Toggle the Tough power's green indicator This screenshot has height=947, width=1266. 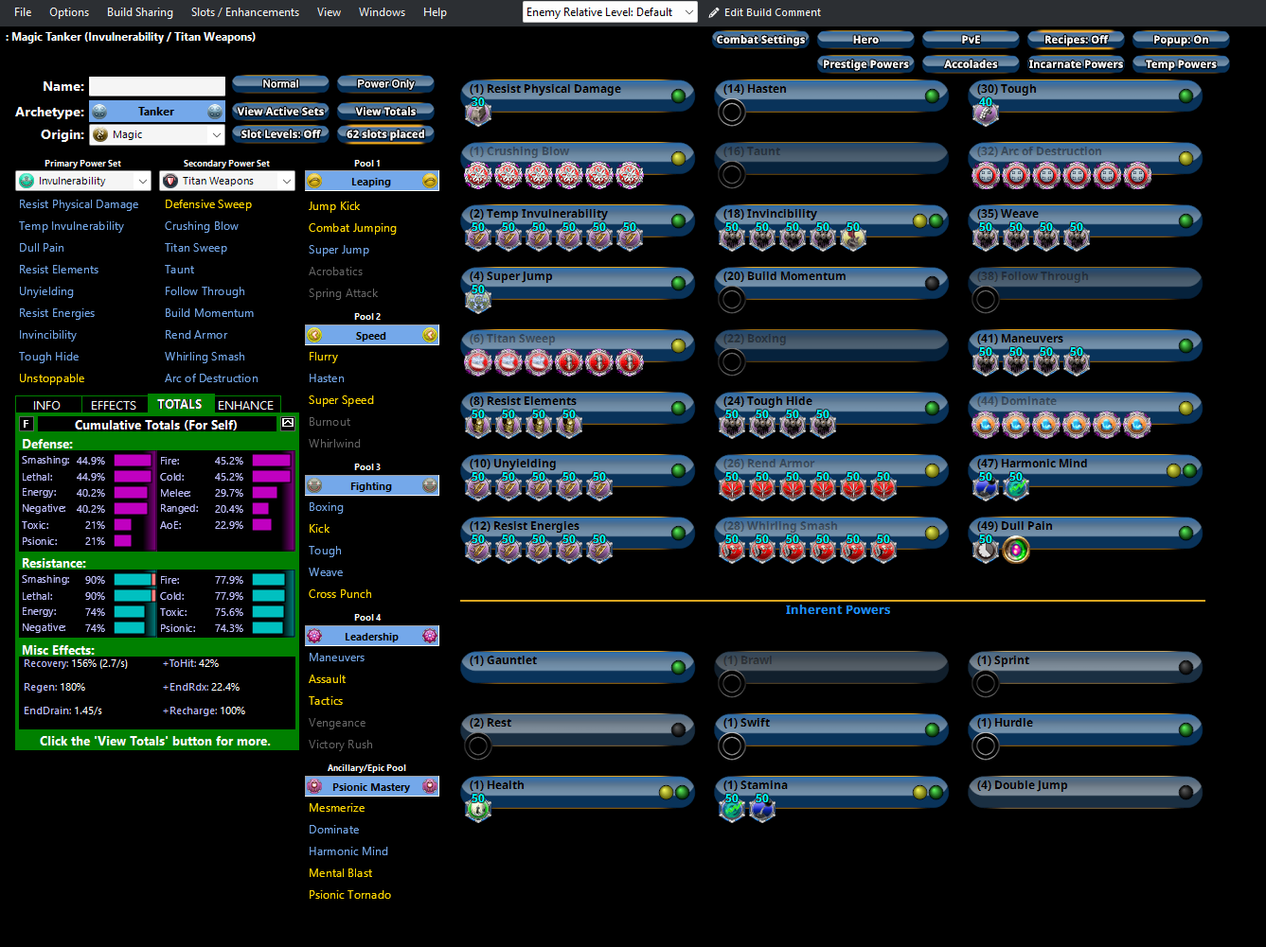pos(1185,96)
